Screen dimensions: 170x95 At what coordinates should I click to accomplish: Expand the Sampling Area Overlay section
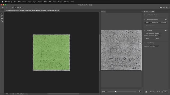click(x=145, y=15)
